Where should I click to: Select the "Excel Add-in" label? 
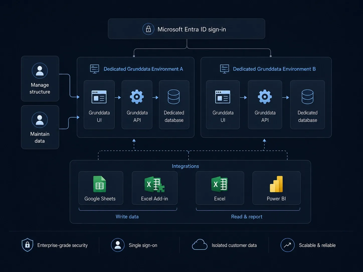click(x=154, y=199)
